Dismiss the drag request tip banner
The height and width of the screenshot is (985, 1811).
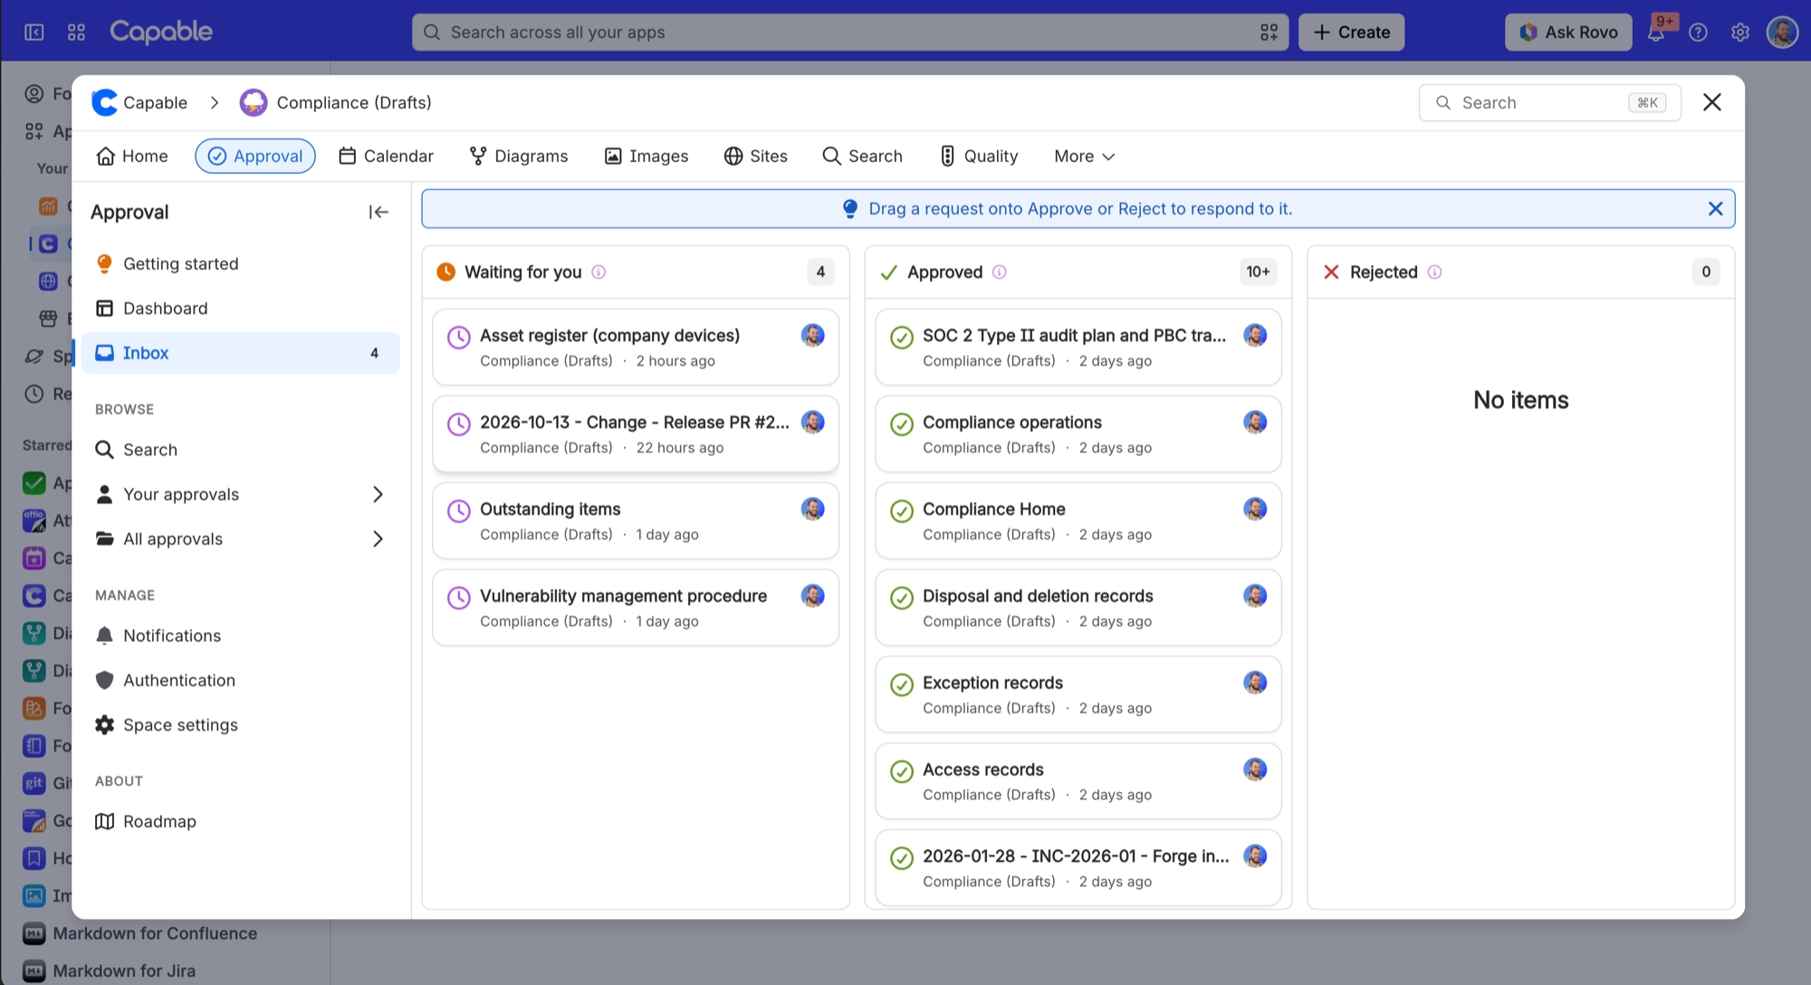coord(1715,209)
